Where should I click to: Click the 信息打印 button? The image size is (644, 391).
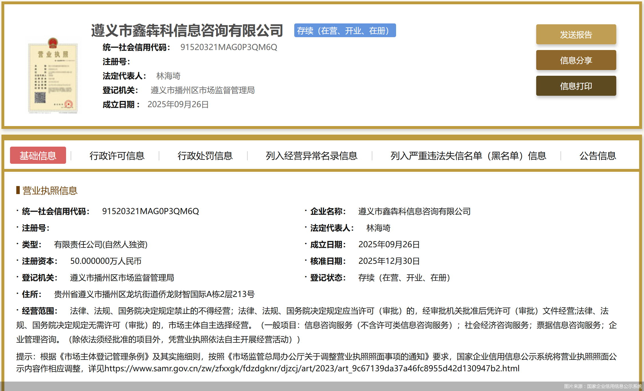pos(576,86)
